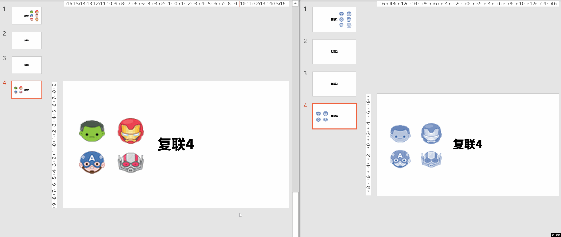Select slide 3 thumbnail in left window
Image resolution: width=561 pixels, height=237 pixels.
[27, 65]
